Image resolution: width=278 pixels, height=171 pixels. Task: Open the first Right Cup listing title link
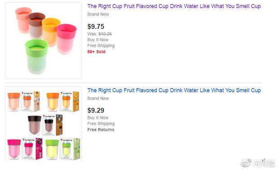(174, 6)
